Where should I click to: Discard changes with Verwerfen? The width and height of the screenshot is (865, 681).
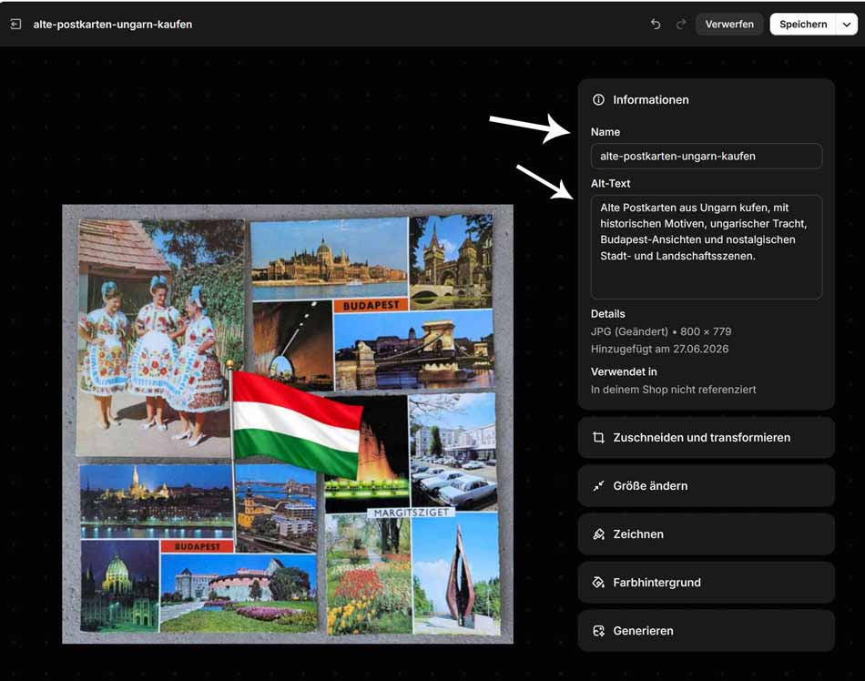click(x=729, y=25)
